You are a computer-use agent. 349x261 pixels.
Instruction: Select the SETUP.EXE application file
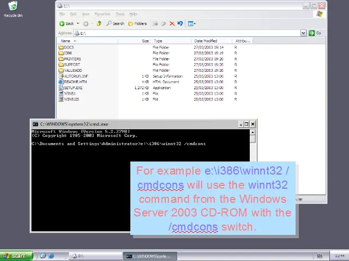73,88
